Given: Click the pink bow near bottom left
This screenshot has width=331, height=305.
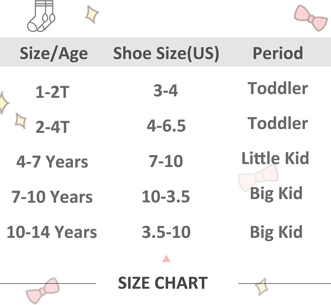Looking at the screenshot, I should pos(42,291).
